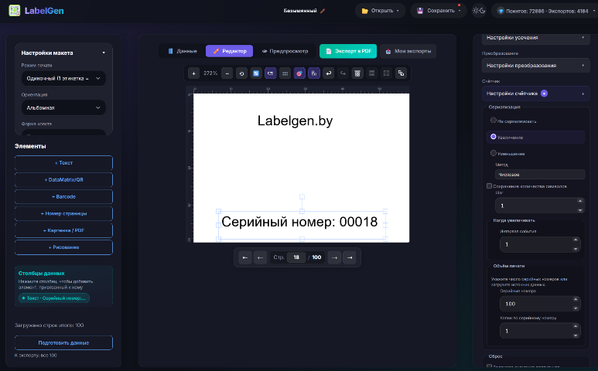Click the rotate handle above serial number text
Image resolution: width=598 pixels, height=371 pixels.
coord(302,197)
